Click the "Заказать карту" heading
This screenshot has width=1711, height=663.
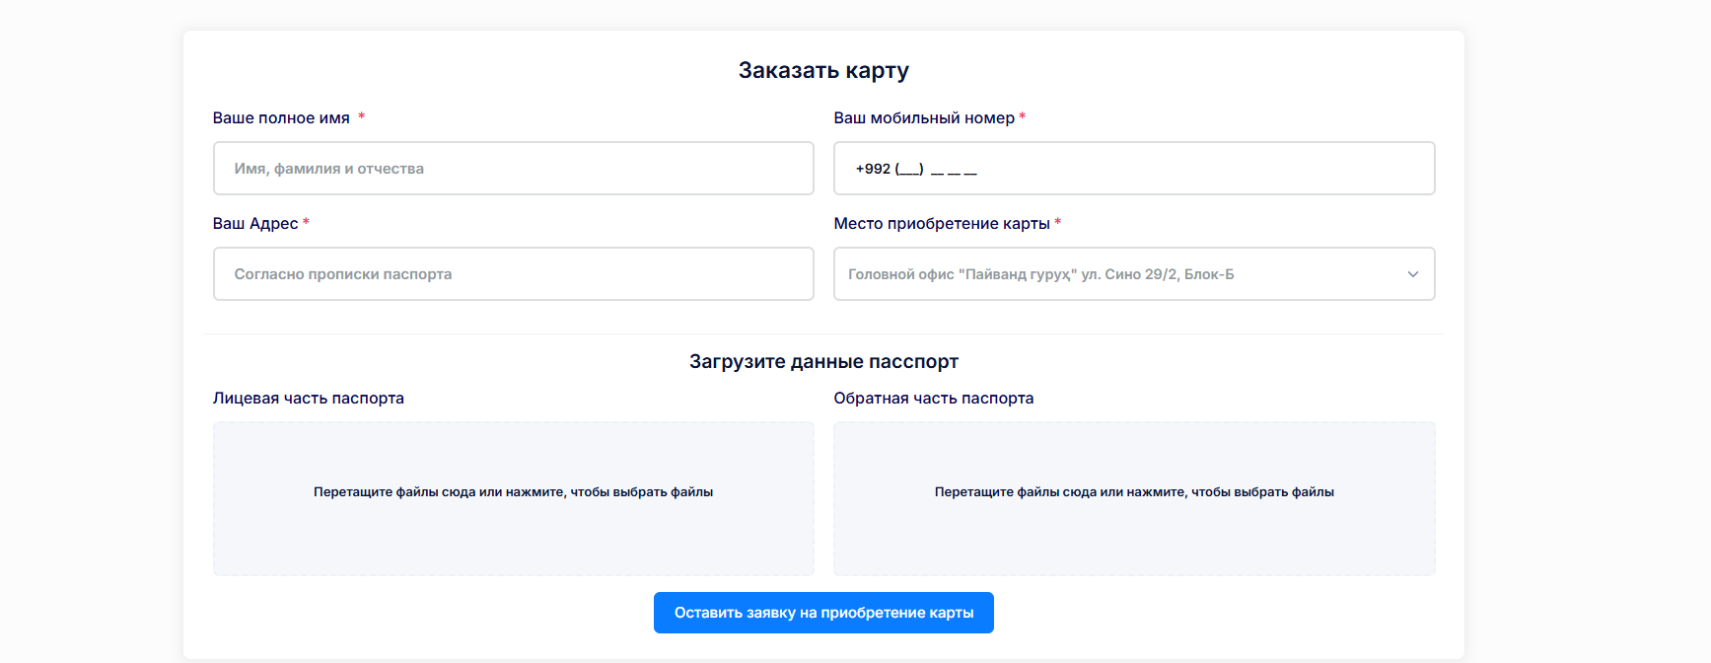click(x=823, y=70)
